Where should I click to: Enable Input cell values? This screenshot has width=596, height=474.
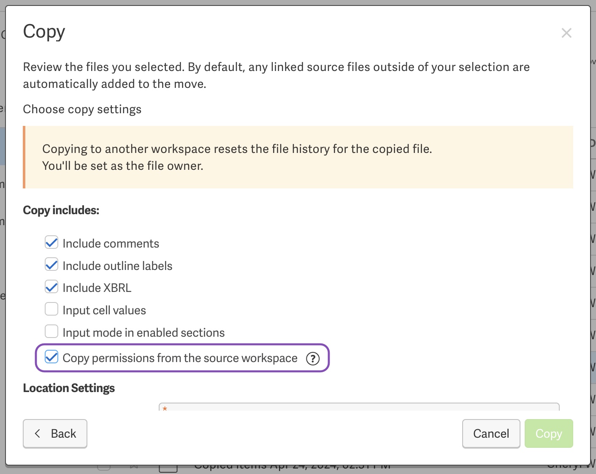(51, 309)
